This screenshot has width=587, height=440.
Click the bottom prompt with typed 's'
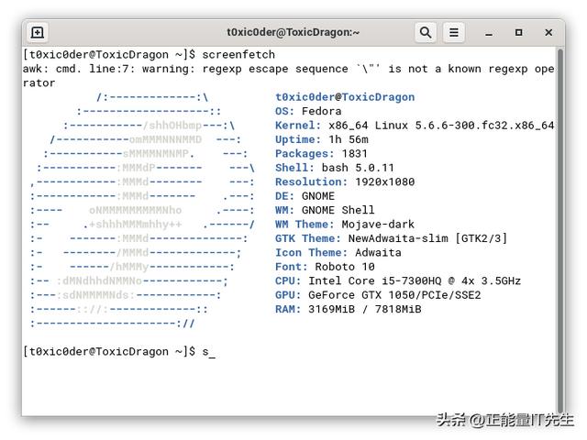tap(119, 352)
